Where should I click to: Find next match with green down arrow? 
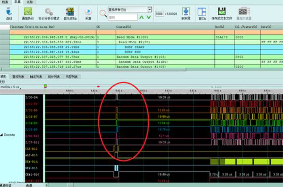(149, 17)
